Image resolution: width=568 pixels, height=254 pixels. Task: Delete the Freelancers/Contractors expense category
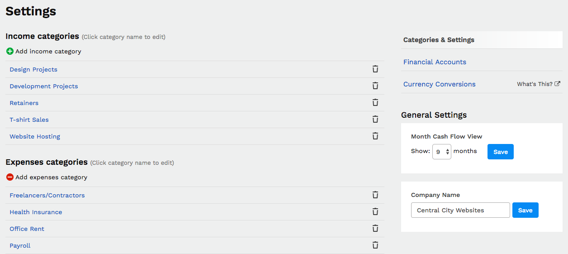pyautogui.click(x=375, y=195)
